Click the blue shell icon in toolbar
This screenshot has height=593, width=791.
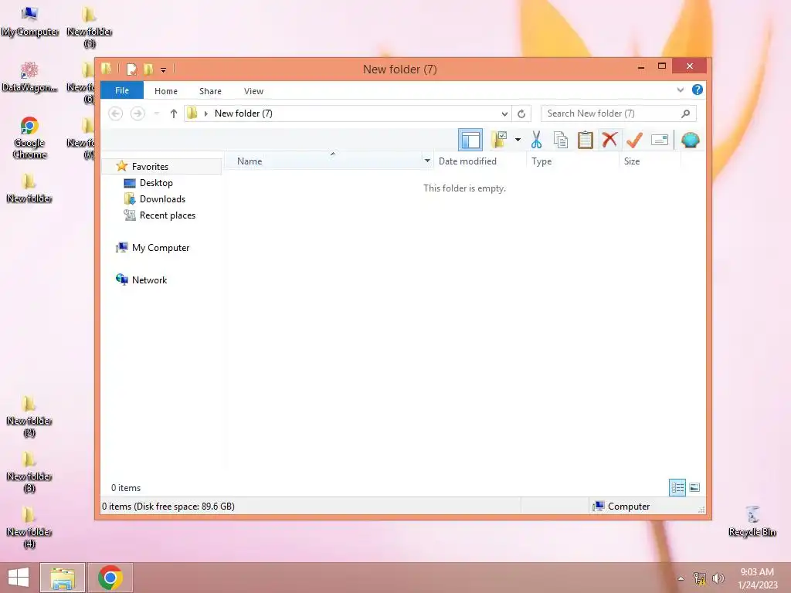[x=690, y=140]
